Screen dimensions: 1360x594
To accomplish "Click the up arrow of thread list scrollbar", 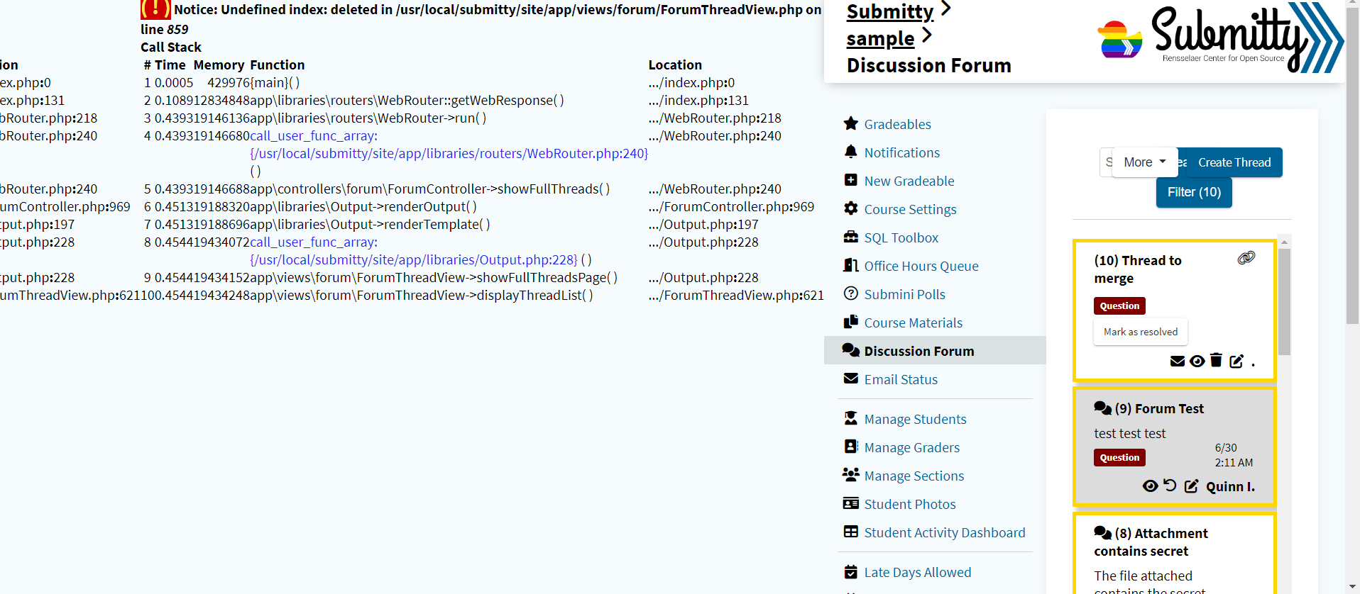I will point(1284,242).
